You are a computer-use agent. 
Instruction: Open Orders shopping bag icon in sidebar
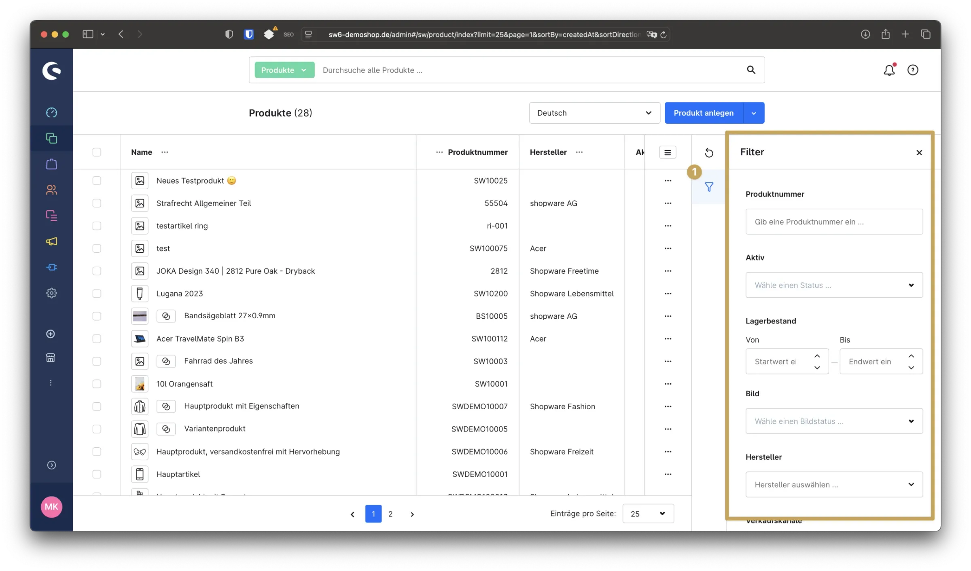pyautogui.click(x=51, y=164)
